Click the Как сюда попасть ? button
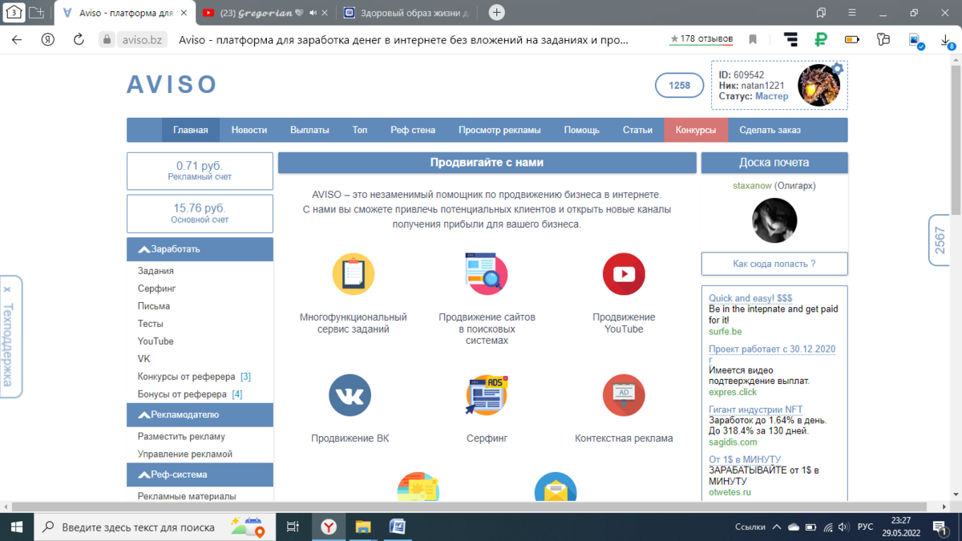 click(774, 264)
